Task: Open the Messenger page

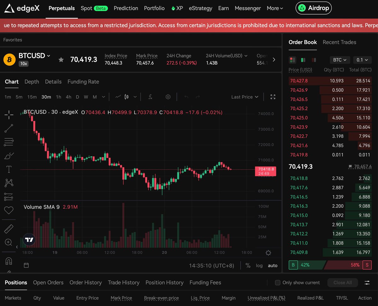Action: (248, 8)
